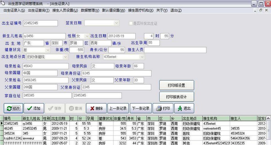271x145 pixels.
Task: Click current row indicator arrow in table
Action: (2, 124)
